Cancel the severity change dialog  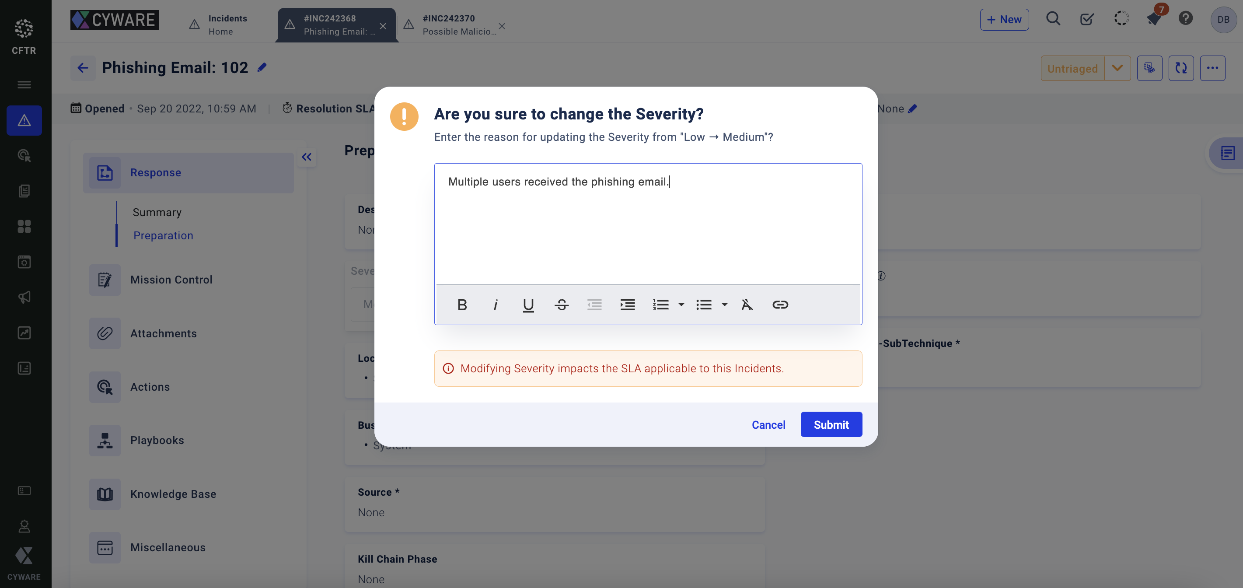pos(768,424)
